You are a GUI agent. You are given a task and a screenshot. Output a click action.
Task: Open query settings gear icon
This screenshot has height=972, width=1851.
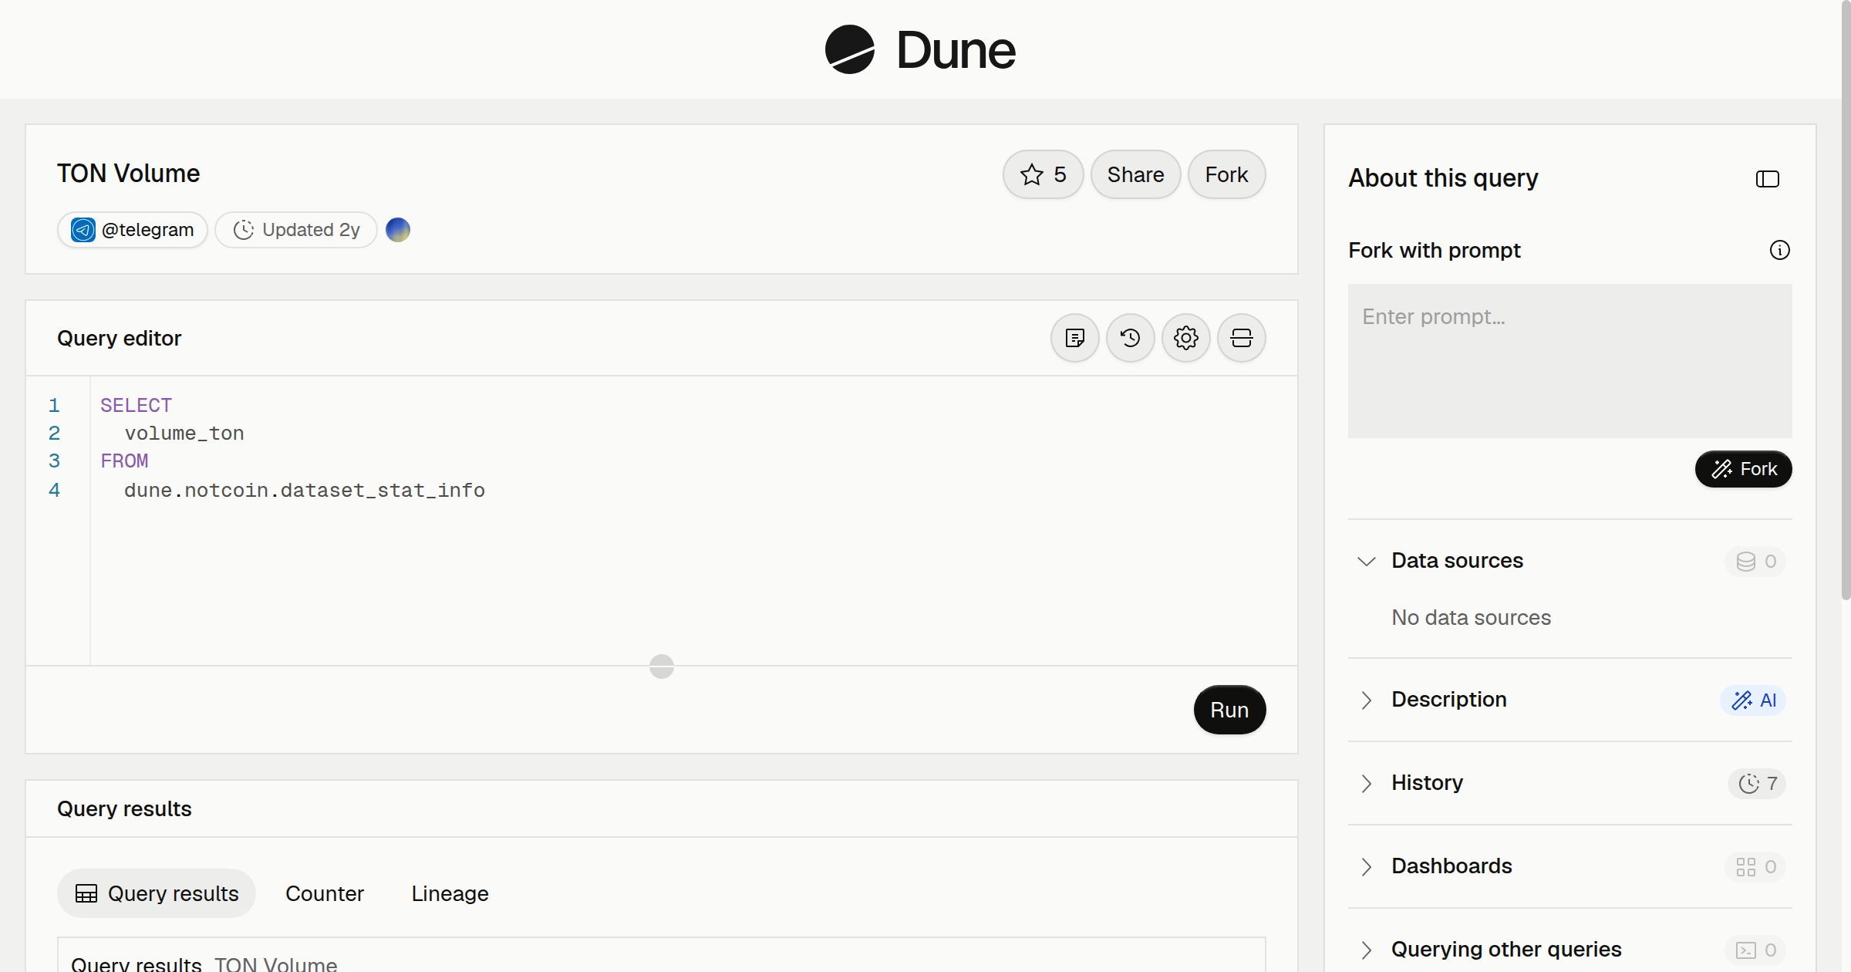[1186, 338]
